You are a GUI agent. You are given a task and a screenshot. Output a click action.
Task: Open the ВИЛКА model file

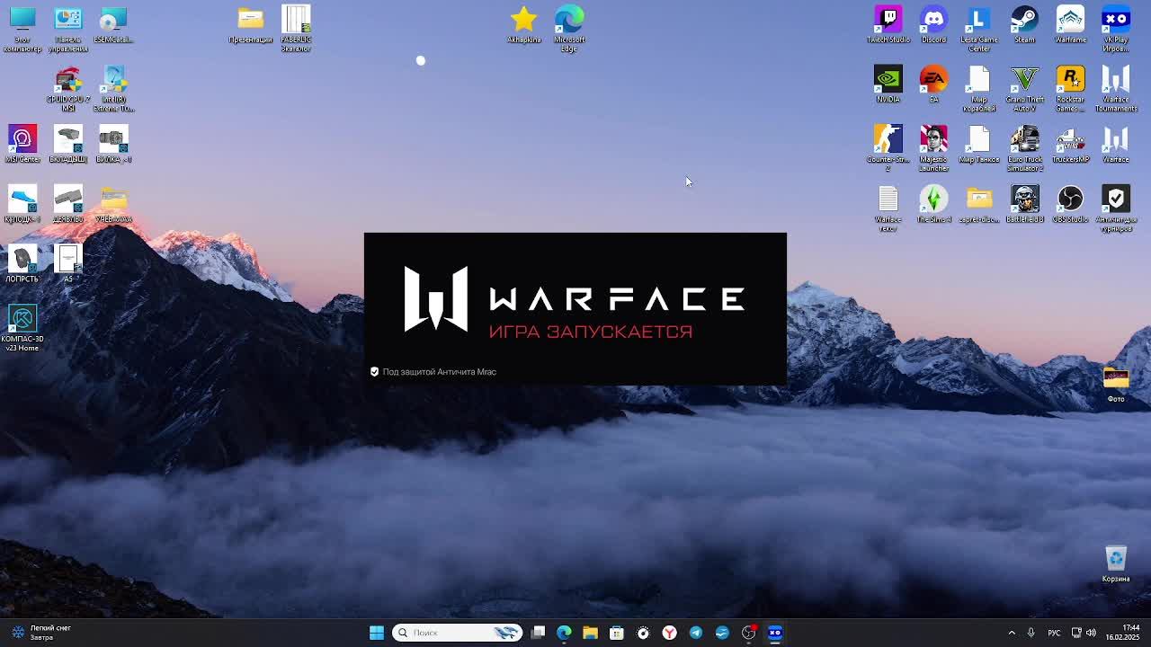point(113,144)
